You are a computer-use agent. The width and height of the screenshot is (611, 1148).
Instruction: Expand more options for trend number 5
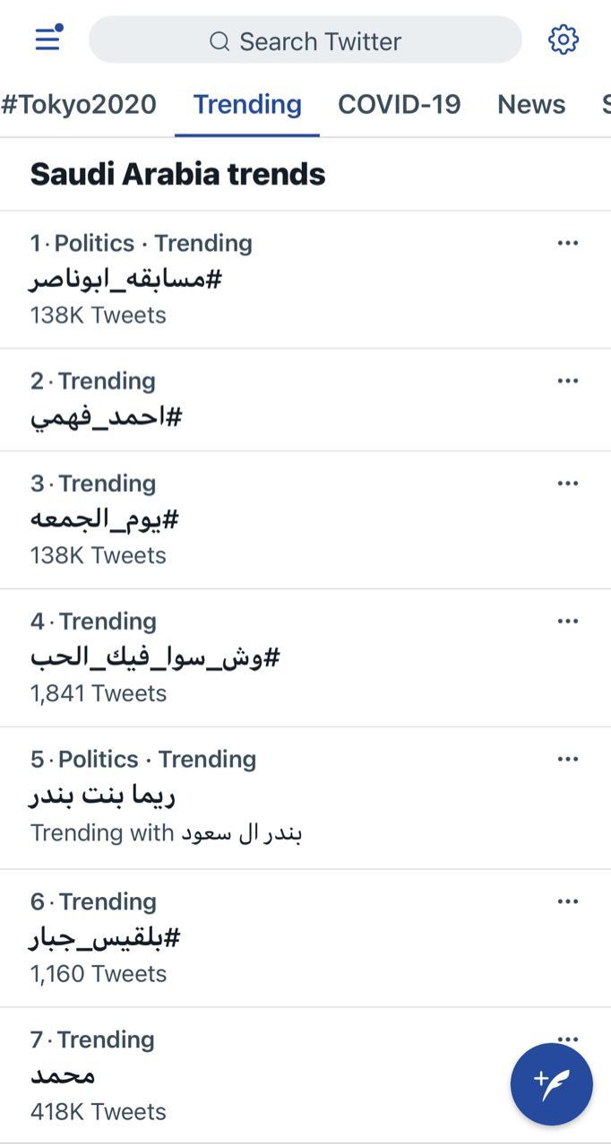(567, 760)
